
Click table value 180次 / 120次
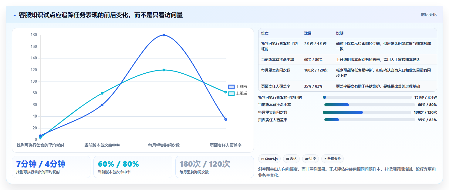[x=316, y=70]
